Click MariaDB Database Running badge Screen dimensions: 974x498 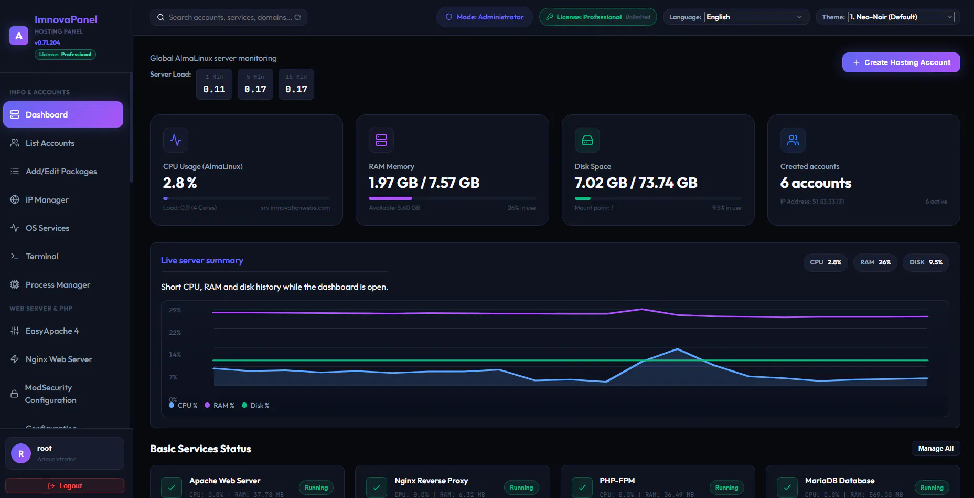coord(932,488)
